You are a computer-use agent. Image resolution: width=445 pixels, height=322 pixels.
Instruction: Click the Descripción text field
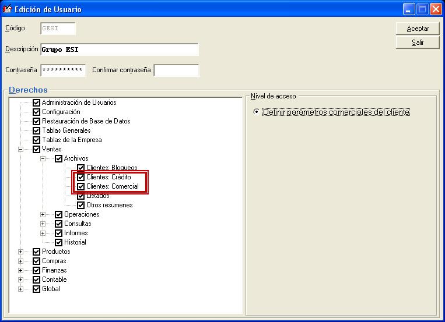119,49
